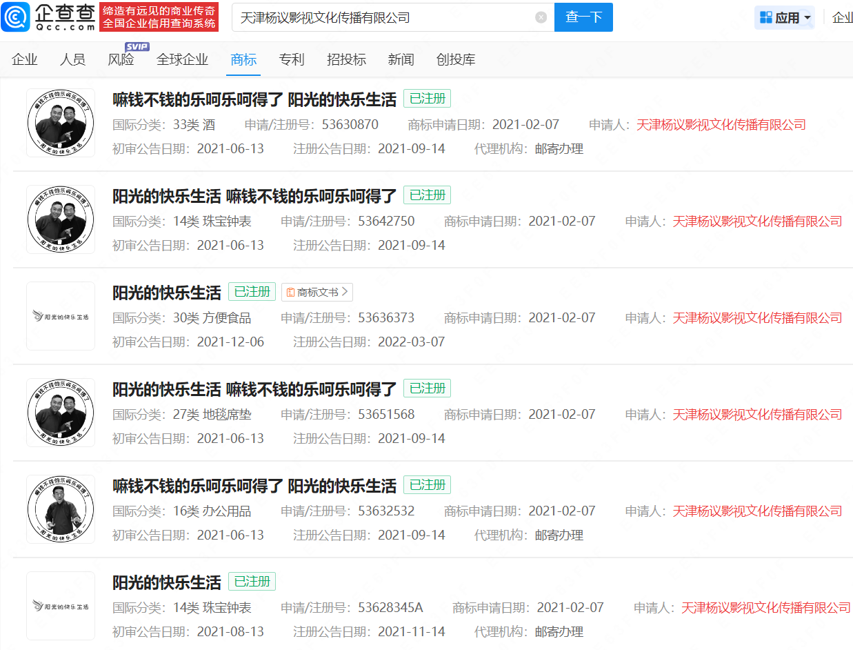The height and width of the screenshot is (650, 853).
Task: Click the text 27类 地毯席垫
Action: click(x=212, y=415)
